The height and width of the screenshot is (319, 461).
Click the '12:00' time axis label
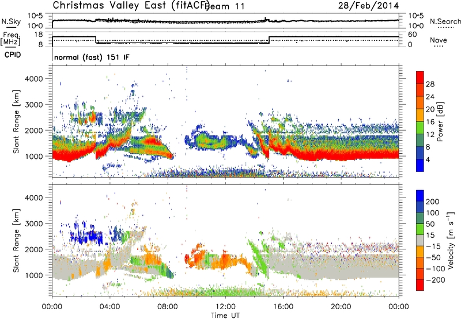(225, 306)
